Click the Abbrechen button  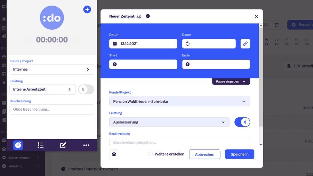click(x=204, y=154)
